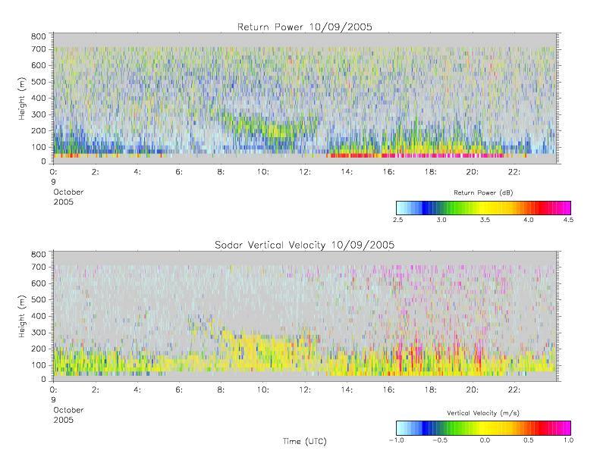The height and width of the screenshot is (463, 600).
Task: Click the "20:" time tick under Vertical Velocity plot
Action: [473, 390]
